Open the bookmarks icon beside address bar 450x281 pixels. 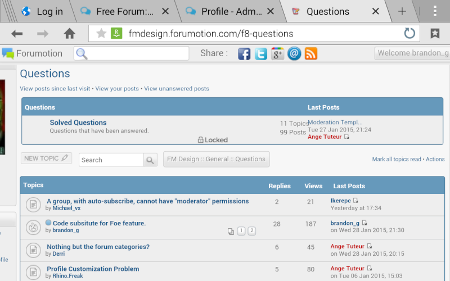(x=435, y=34)
